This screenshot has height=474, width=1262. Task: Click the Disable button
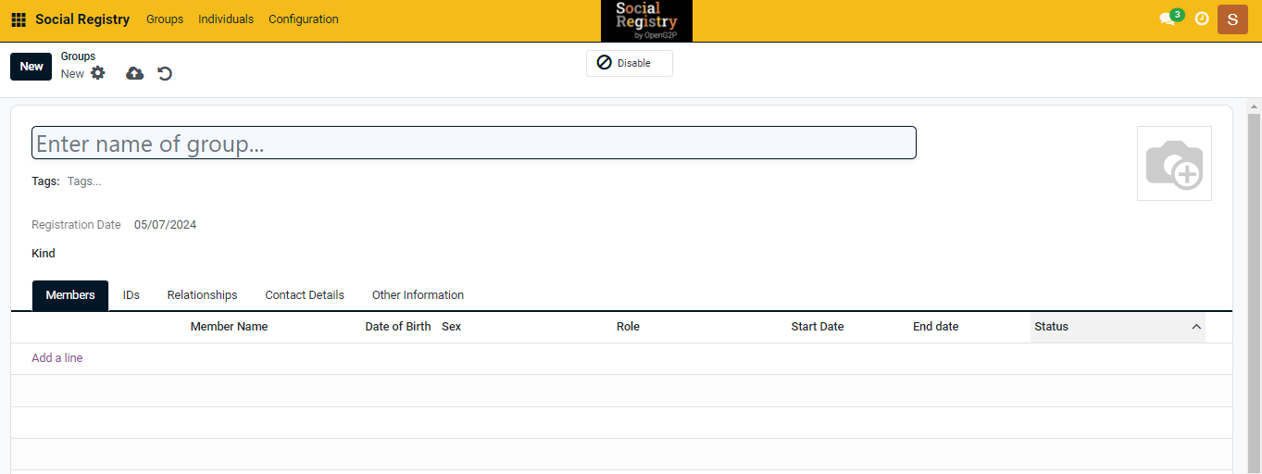coord(629,63)
